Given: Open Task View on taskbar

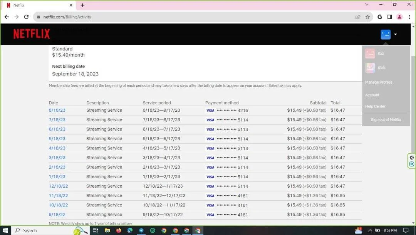Looking at the screenshot, I should tap(95, 230).
